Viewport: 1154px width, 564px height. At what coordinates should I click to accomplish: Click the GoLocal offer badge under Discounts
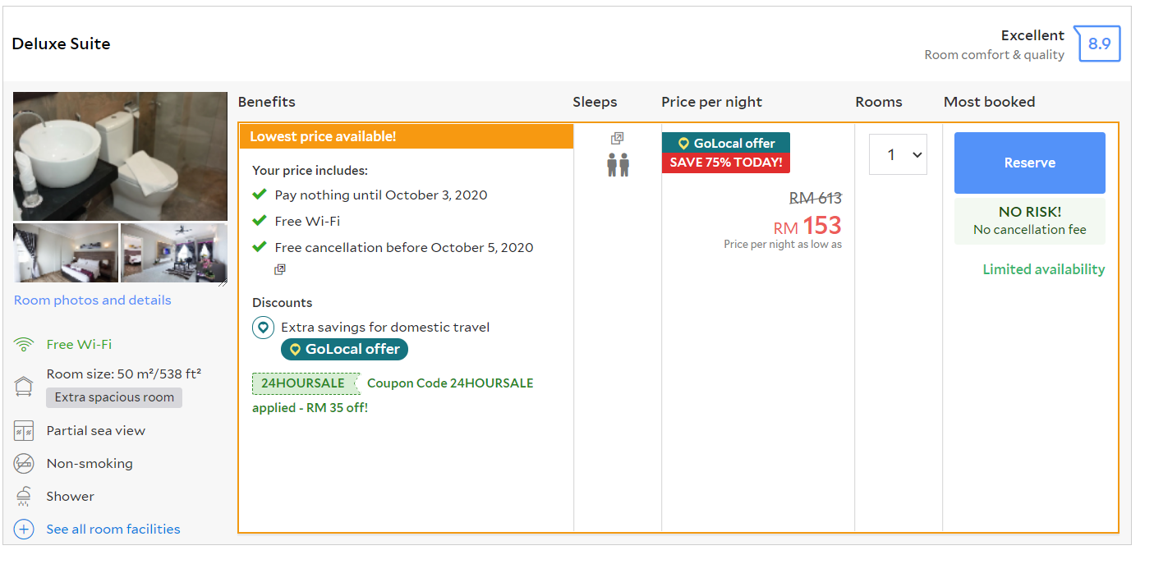click(344, 349)
